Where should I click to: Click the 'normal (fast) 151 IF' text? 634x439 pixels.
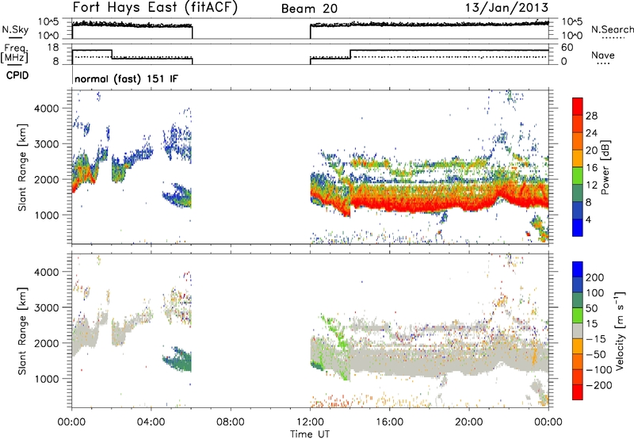126,79
